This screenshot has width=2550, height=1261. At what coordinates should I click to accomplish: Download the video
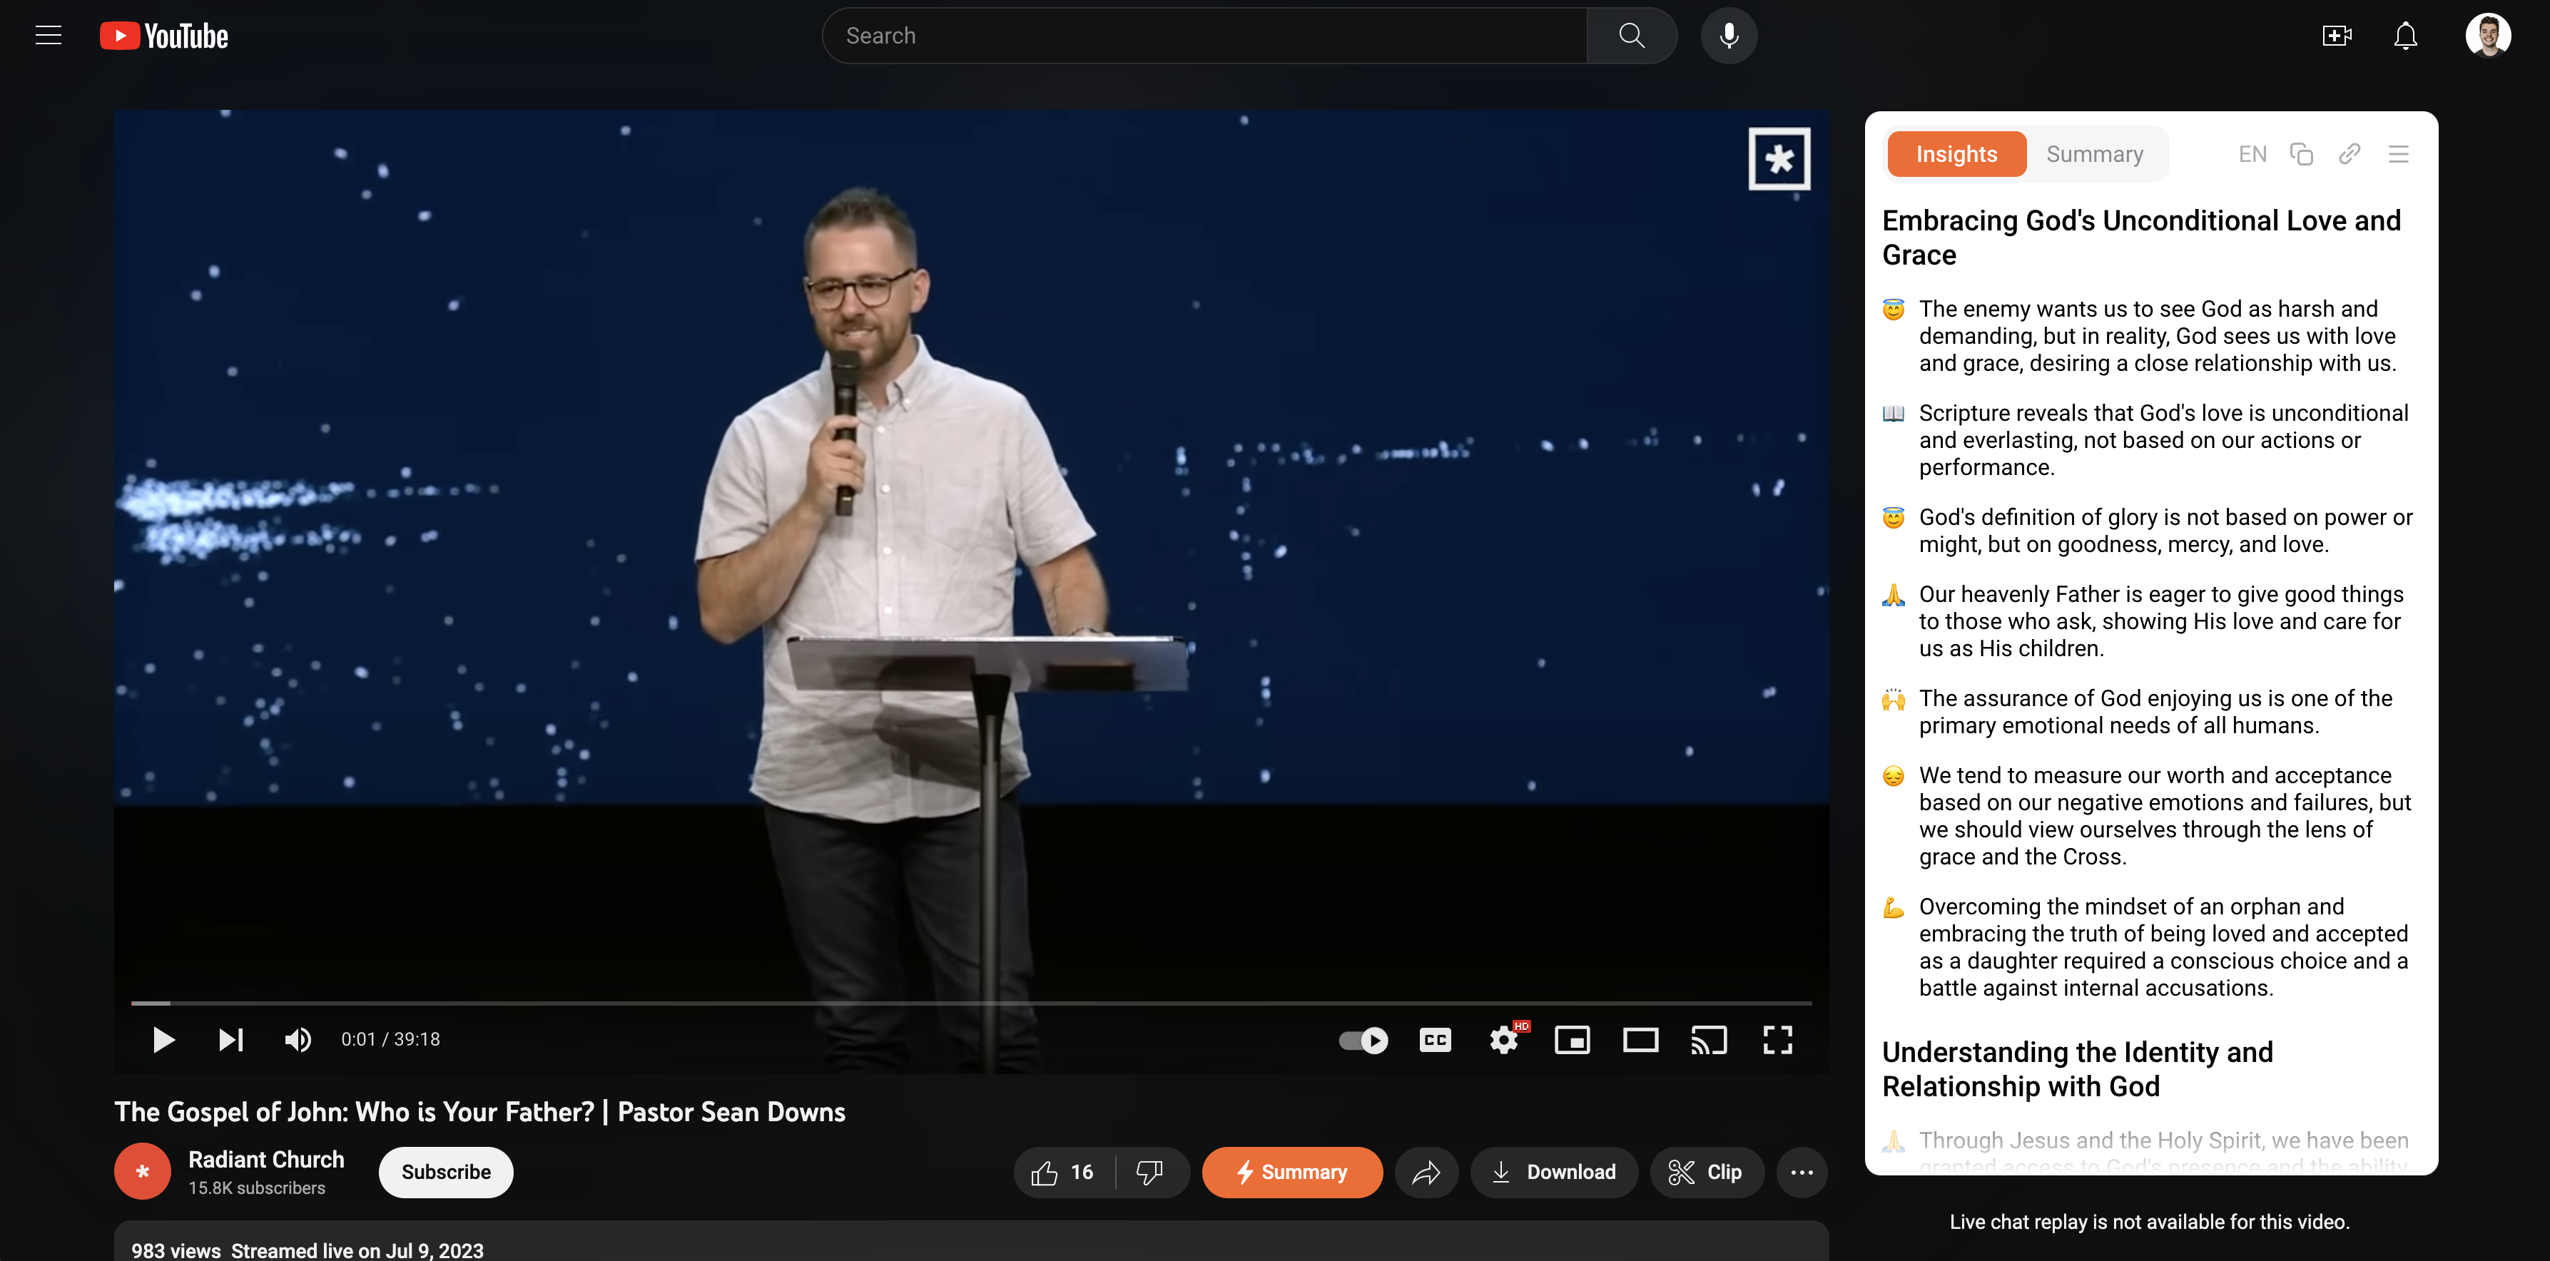point(1553,1172)
